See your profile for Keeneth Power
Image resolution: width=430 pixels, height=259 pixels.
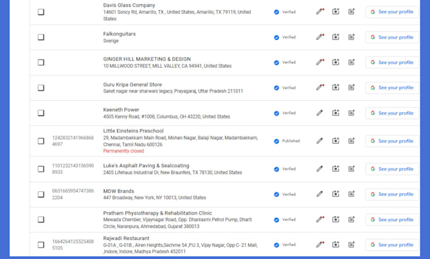tap(392, 113)
